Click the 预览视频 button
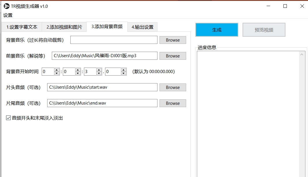The image size is (308, 177). (264, 30)
